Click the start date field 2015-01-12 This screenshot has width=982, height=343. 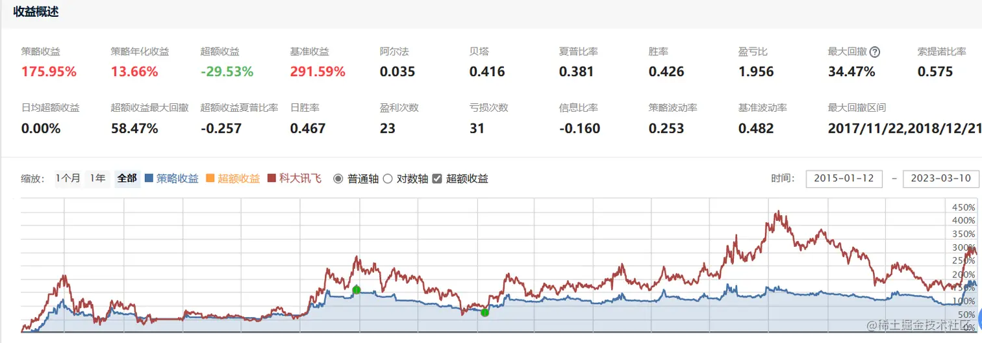(x=844, y=179)
